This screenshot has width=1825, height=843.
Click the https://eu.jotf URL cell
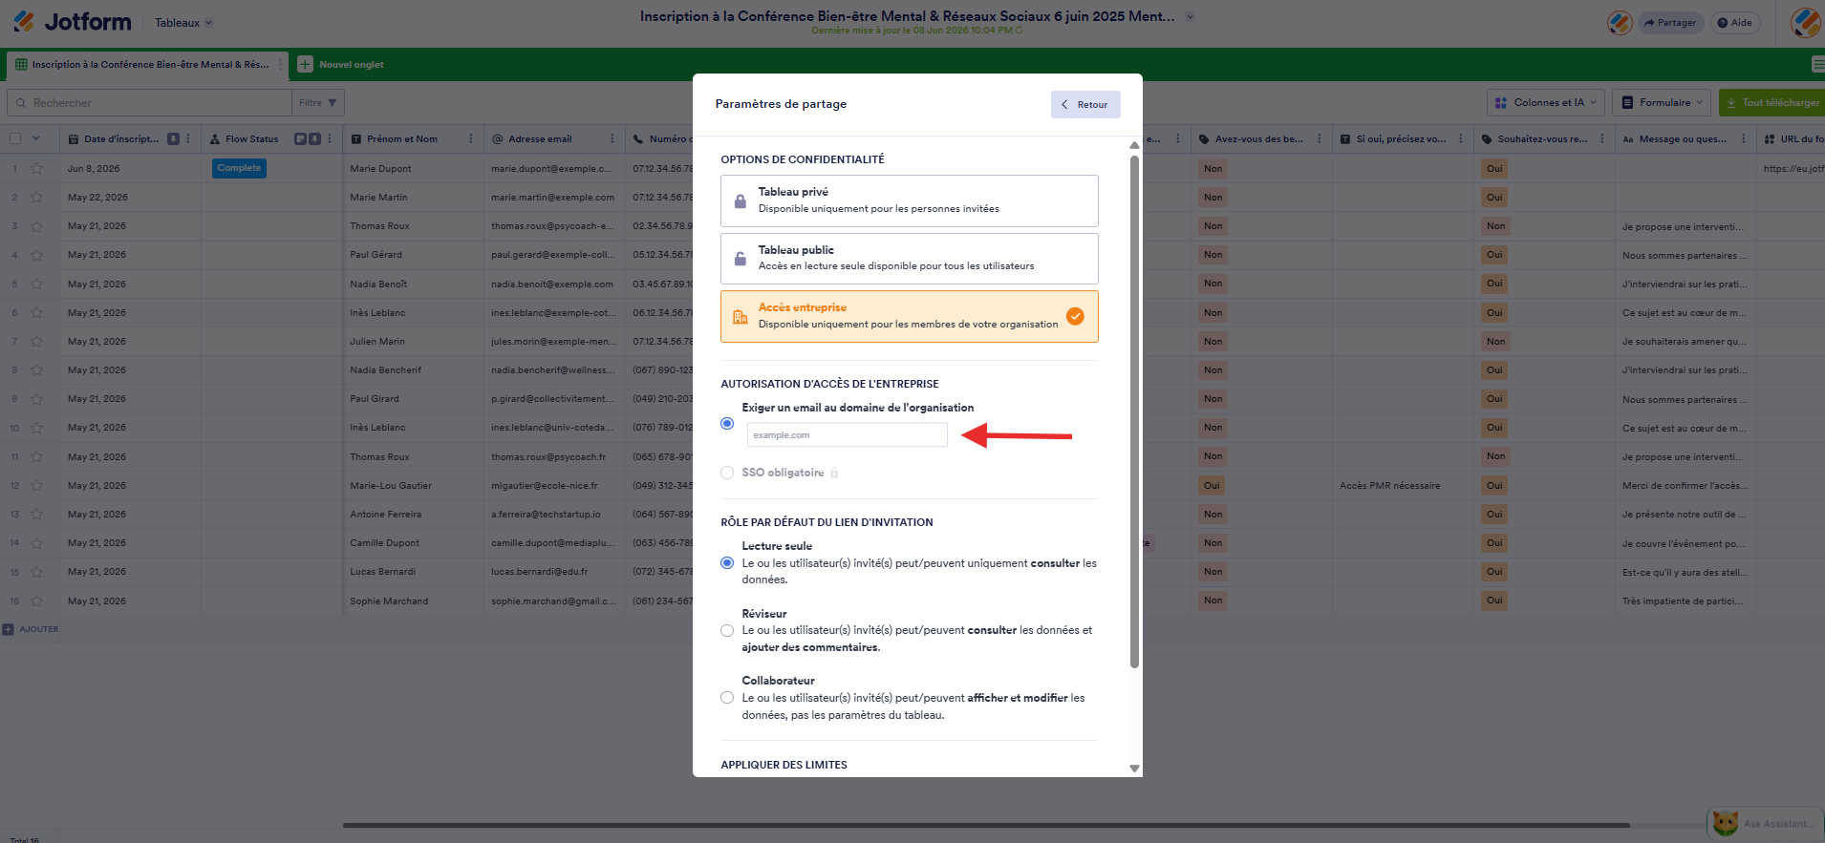[x=1793, y=169]
